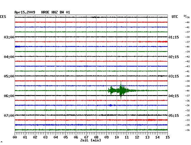Click the 06 minute axis label
This screenshot has height=145, width=191.
click(x=76, y=137)
